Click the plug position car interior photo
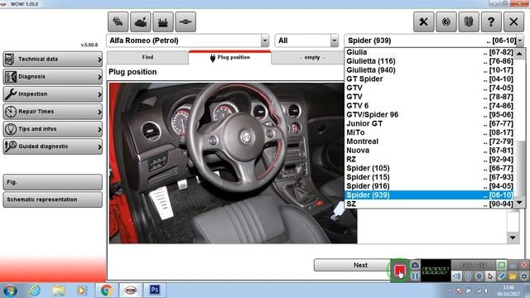Image resolution: width=530 pixels, height=298 pixels. point(233,163)
